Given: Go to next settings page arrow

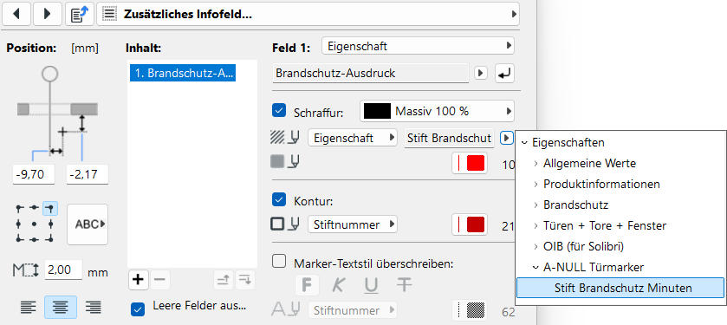Looking at the screenshot, I should tap(48, 14).
